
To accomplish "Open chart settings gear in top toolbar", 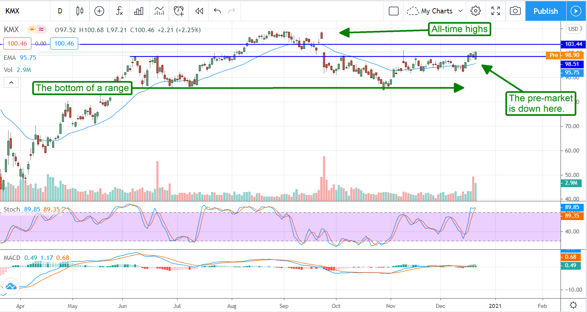I will coord(475,11).
